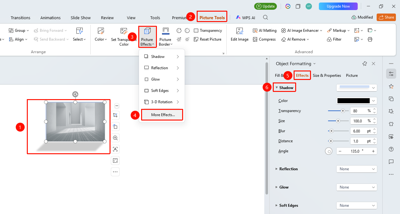This screenshot has width=400, height=214.
Task: Open the three-dots more options beside the picture
Action: [115, 172]
